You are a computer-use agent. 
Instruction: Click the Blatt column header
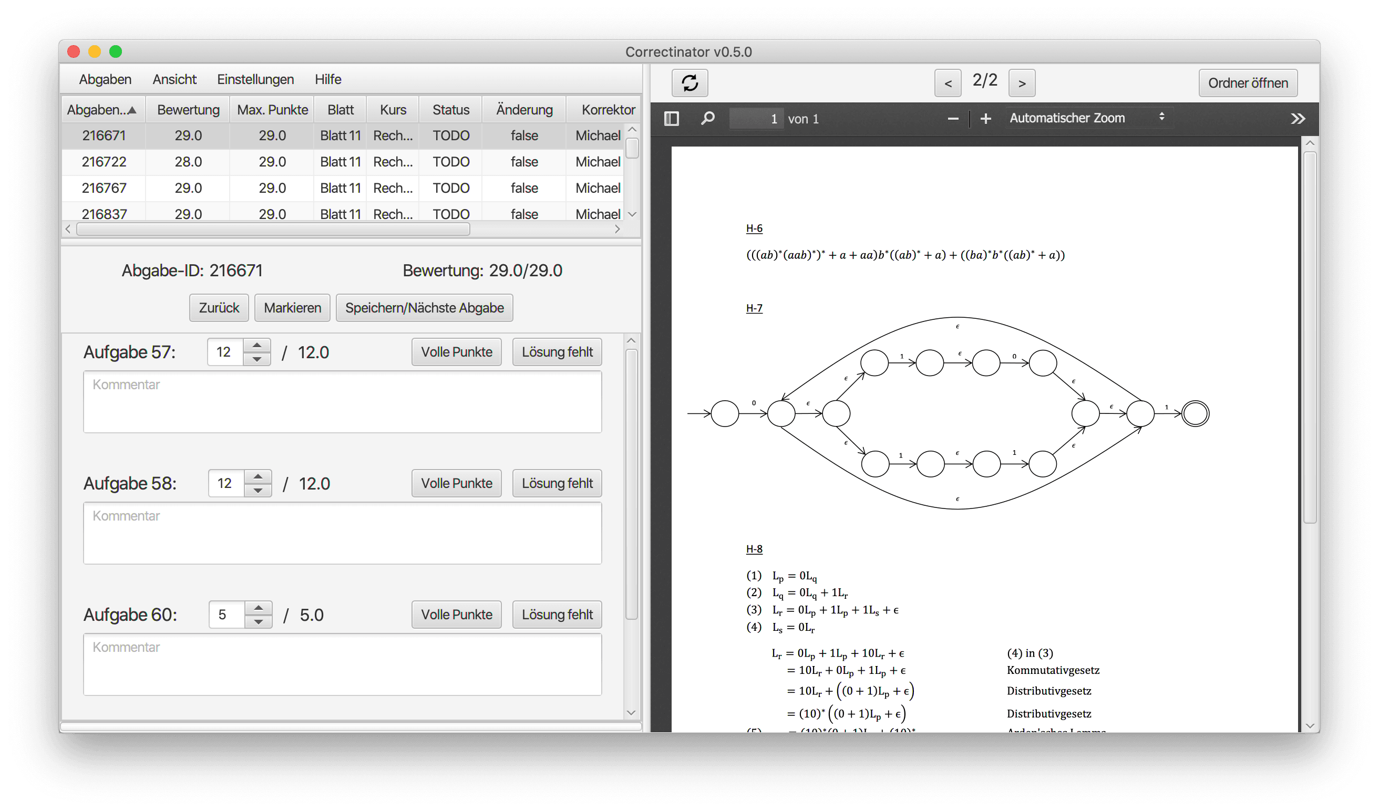(341, 110)
